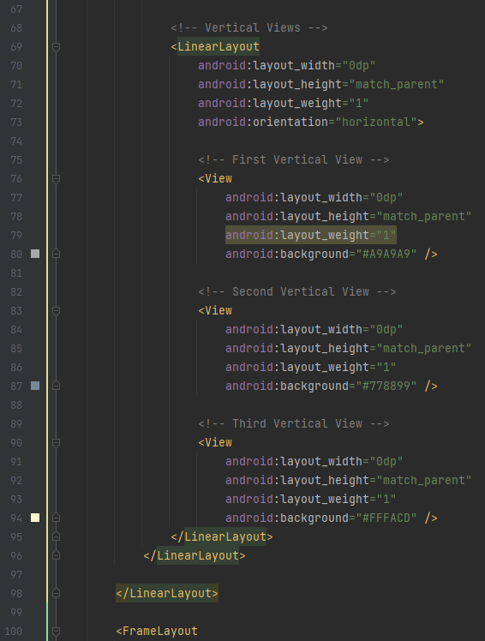Click layout_width="0dp" on line 77
Image resolution: width=485 pixels, height=641 pixels.
tap(314, 197)
